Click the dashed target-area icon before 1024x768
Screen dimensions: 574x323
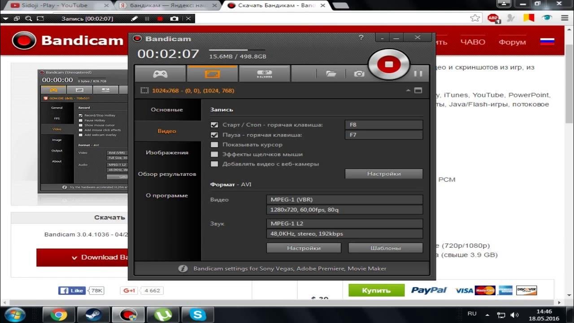tap(144, 91)
